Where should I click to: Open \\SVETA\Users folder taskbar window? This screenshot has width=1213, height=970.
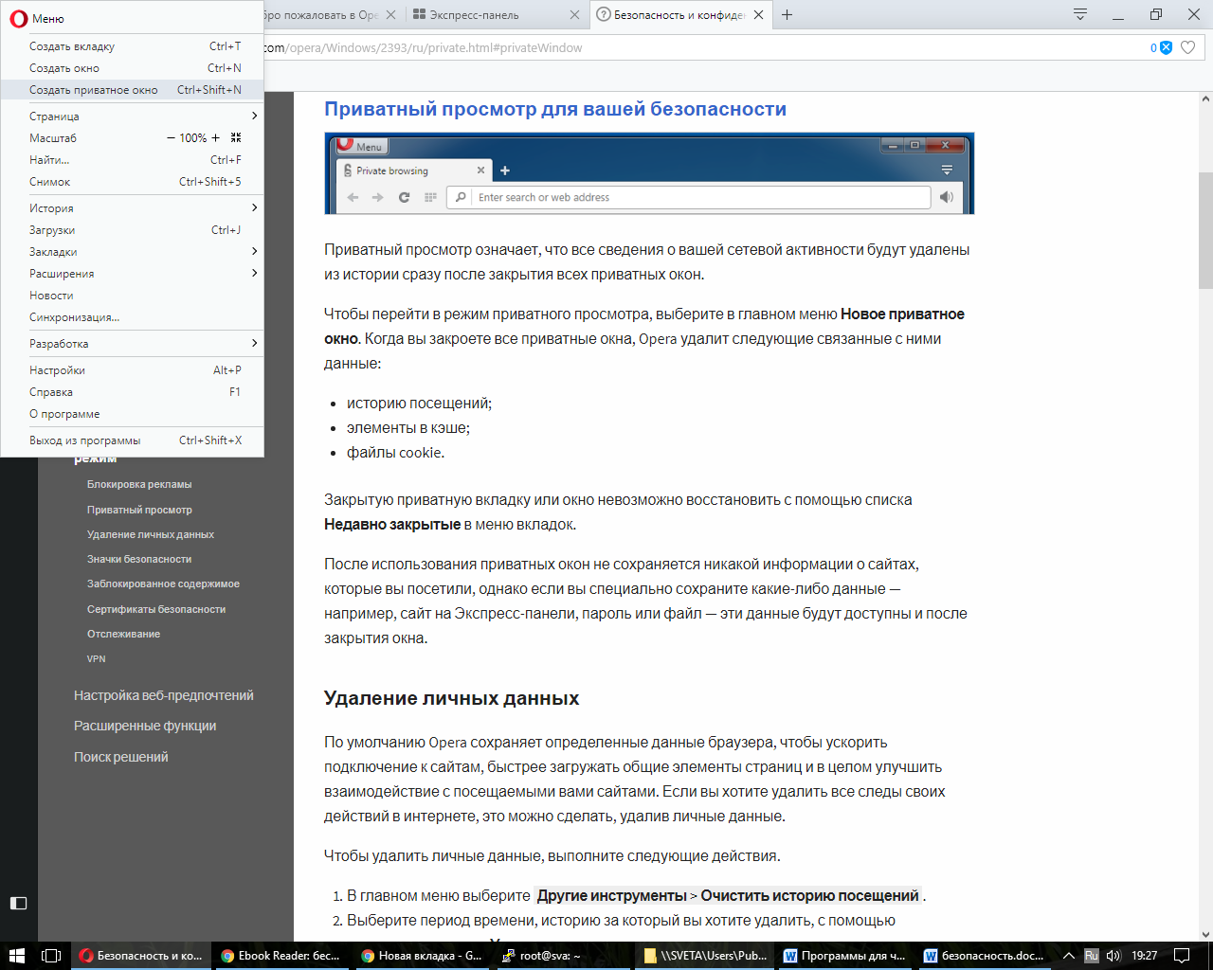point(704,956)
